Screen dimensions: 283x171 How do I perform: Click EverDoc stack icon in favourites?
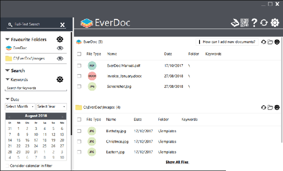pyautogui.click(x=8, y=48)
